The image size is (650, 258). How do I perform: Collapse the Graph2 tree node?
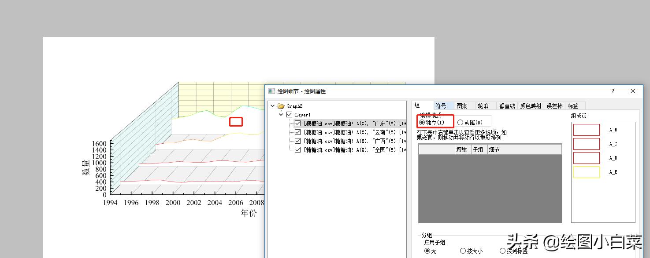[273, 106]
